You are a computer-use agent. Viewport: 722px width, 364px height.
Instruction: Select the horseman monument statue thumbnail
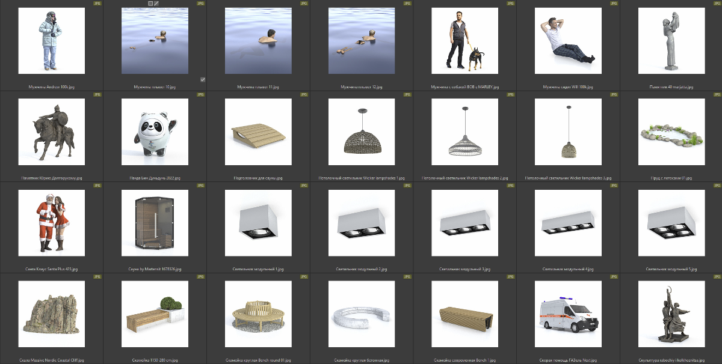pos(52,132)
